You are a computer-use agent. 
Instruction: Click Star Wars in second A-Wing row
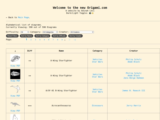(x=97, y=77)
